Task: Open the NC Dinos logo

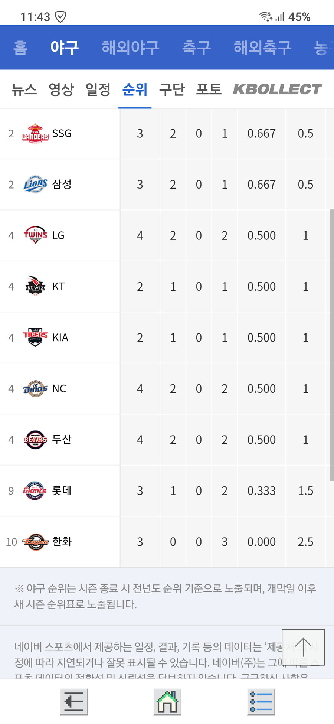Action: [x=35, y=389]
